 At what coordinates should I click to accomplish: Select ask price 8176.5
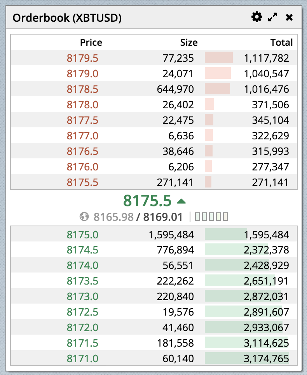(82, 151)
